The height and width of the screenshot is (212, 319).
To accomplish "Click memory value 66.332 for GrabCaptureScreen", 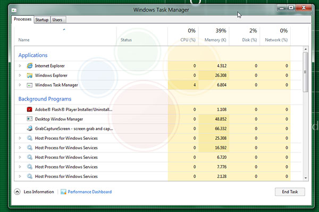I will click(221, 129).
